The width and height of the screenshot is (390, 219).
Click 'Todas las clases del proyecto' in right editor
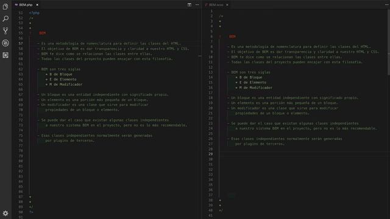(x=261, y=62)
